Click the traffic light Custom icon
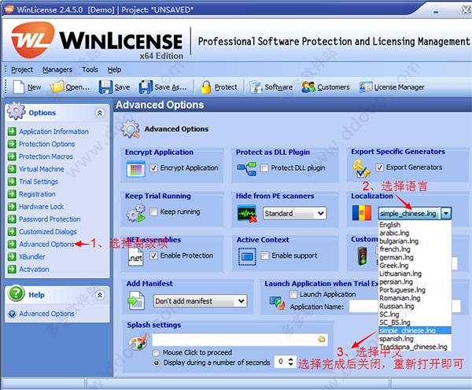 [362, 256]
